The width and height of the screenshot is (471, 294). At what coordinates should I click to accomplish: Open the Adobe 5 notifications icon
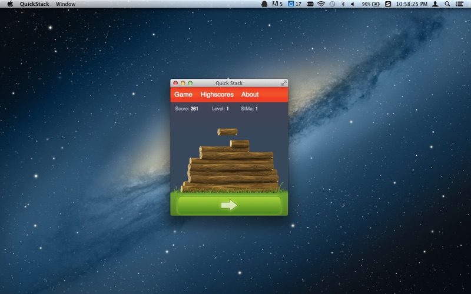(277, 4)
